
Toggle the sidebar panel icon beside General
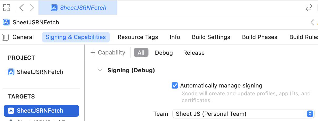5,37
